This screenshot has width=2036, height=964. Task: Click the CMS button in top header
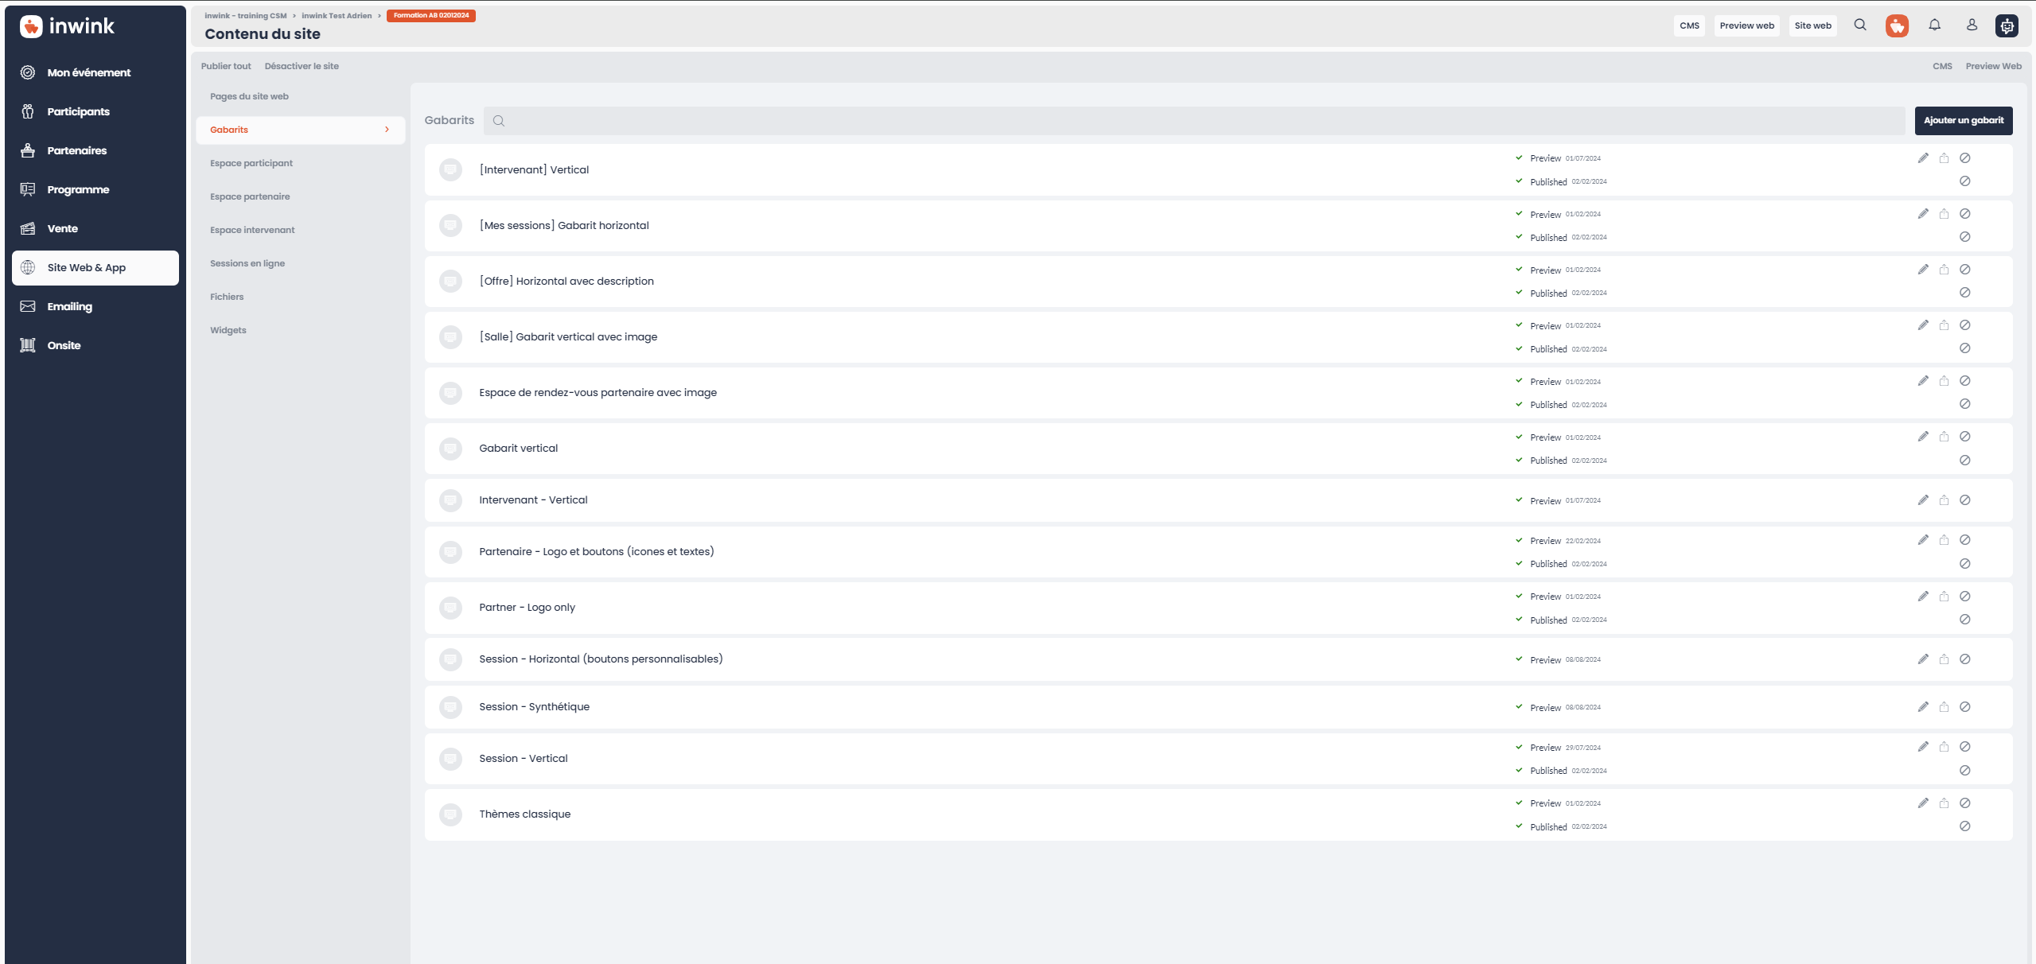1689,25
